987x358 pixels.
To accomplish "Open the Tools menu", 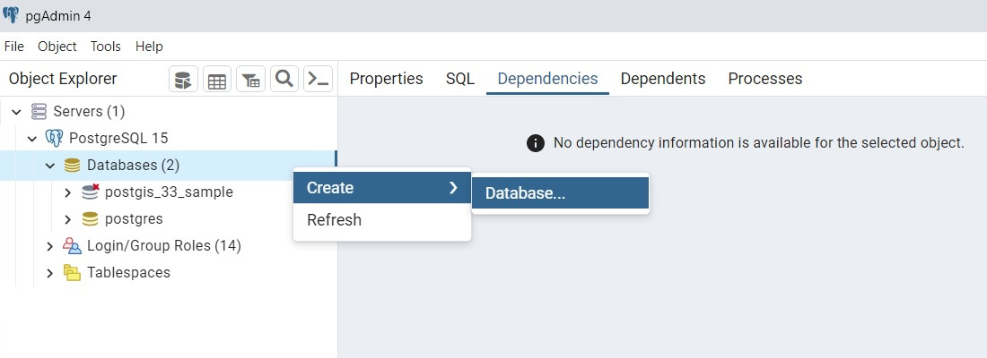I will pos(106,47).
